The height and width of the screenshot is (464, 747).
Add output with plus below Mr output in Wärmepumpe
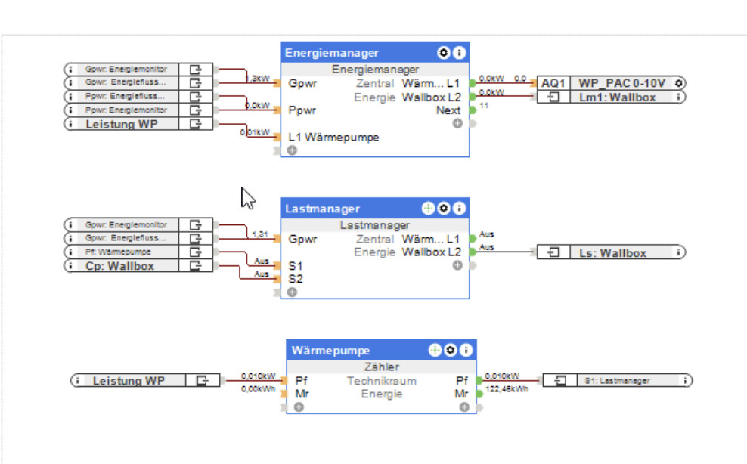point(464,407)
